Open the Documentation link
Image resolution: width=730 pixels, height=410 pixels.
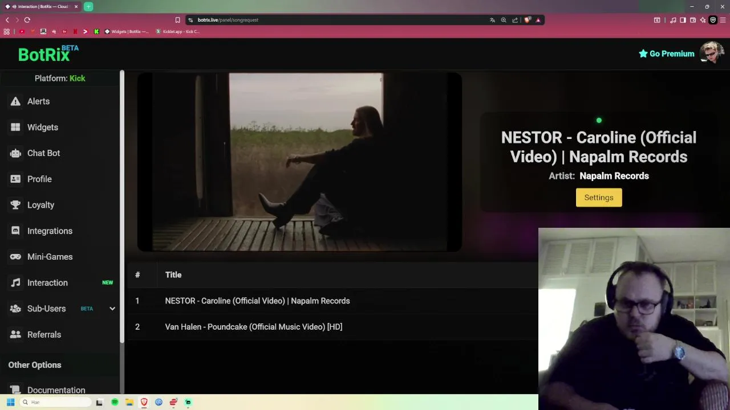(56, 390)
